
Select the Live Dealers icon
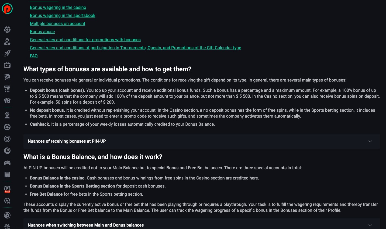pos(7,41)
